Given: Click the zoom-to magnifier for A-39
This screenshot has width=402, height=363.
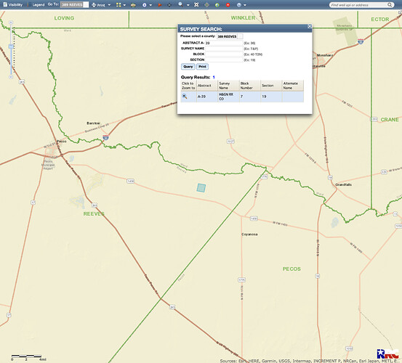Looking at the screenshot, I should 185,97.
